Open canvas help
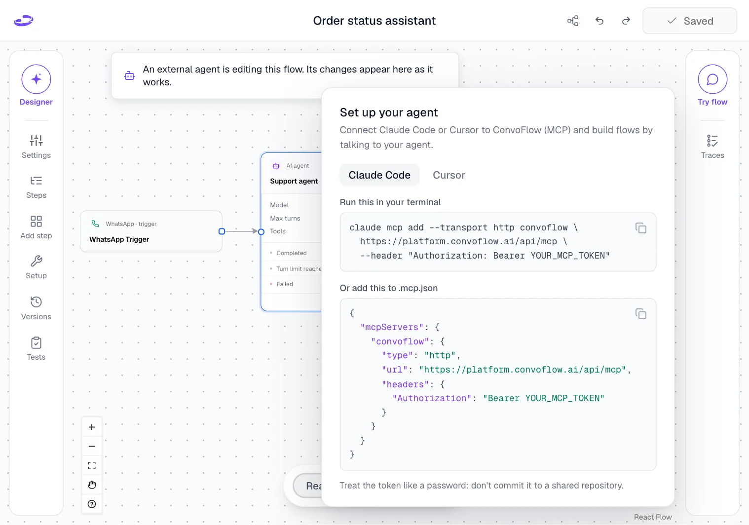 (92, 504)
